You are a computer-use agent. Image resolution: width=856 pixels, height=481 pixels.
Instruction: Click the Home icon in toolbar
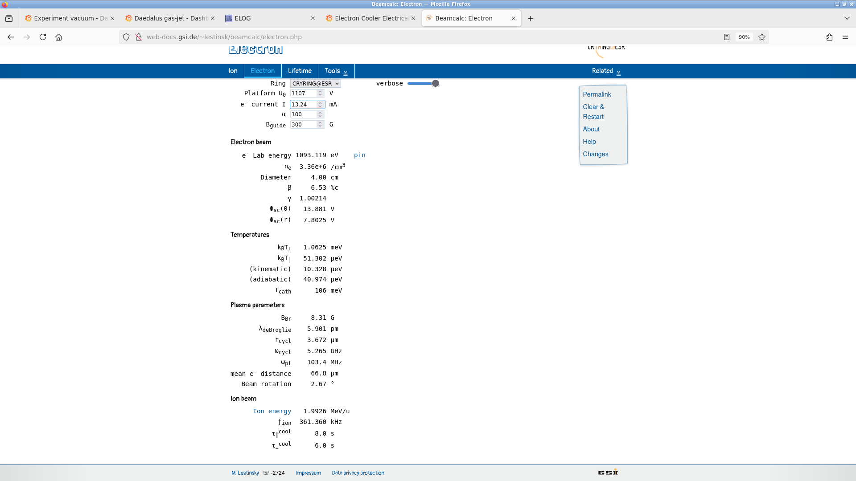[x=58, y=37]
